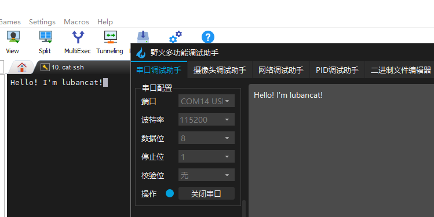Expand the 端口 COM14 dropdown
This screenshot has width=434, height=217.
click(x=206, y=101)
